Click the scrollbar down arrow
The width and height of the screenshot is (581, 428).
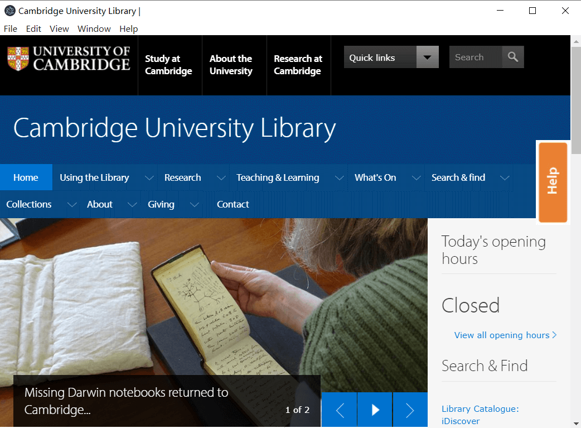[576, 423]
